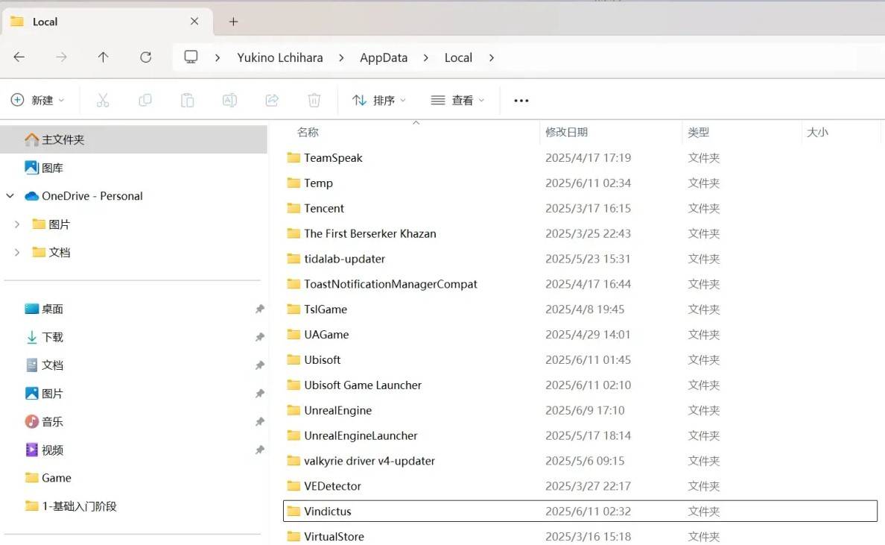The image size is (885, 545).
Task: Expand the chevron after AppData
Action: (426, 57)
